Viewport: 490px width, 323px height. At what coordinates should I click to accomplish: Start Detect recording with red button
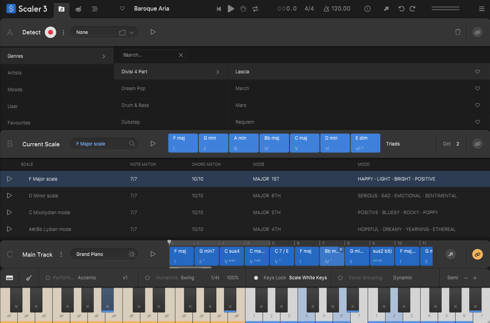click(x=50, y=32)
